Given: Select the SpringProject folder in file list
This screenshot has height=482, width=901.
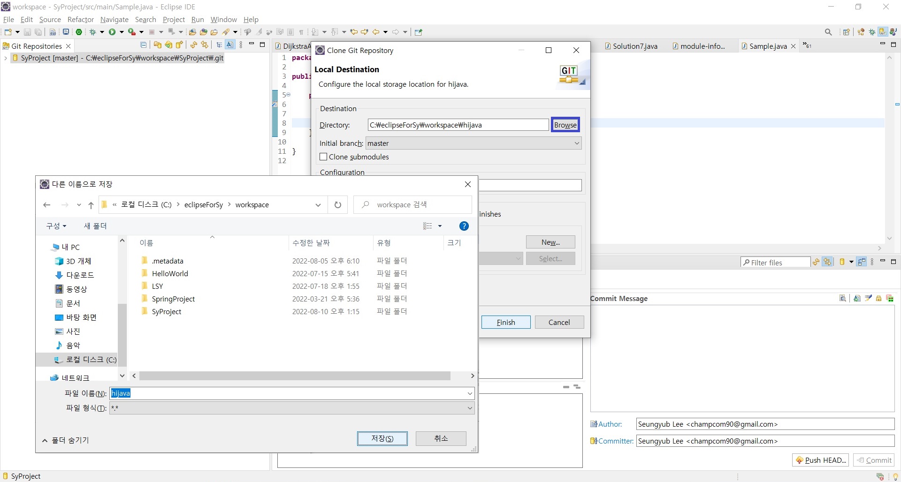Looking at the screenshot, I should 173,299.
